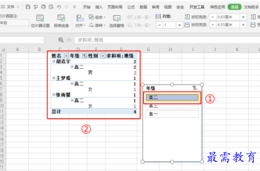This screenshot has height=171, width=260.
Task: Click the zoom magnifier icon near formula bar
Action: (61, 40)
